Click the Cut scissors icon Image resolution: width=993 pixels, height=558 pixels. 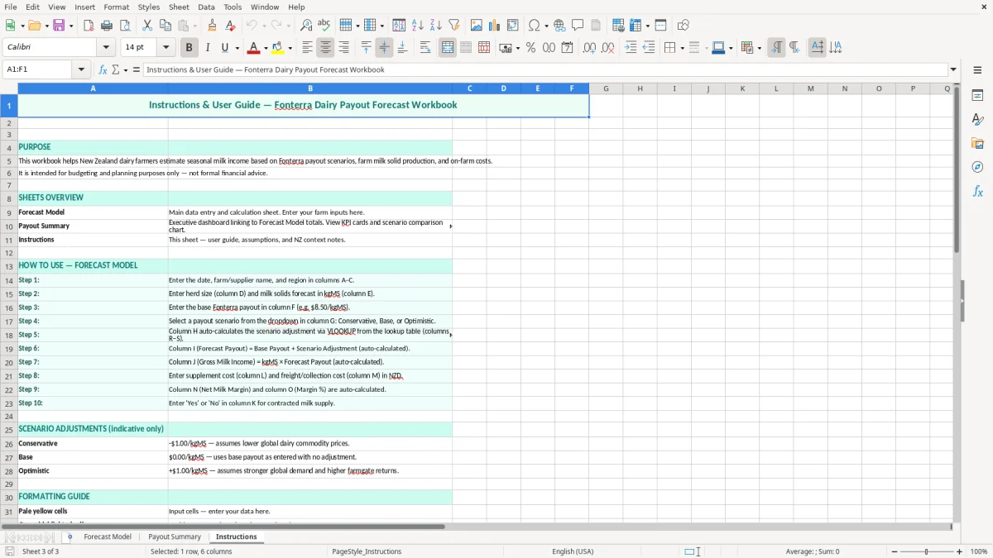[147, 26]
